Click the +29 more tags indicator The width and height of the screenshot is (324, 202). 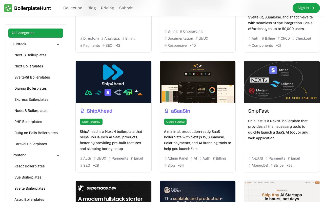[x=96, y=165]
